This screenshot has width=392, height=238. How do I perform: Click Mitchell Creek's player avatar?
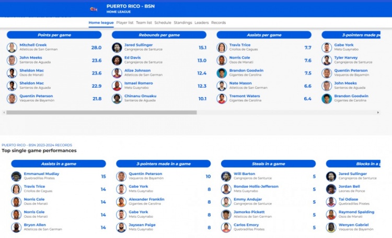point(11,47)
